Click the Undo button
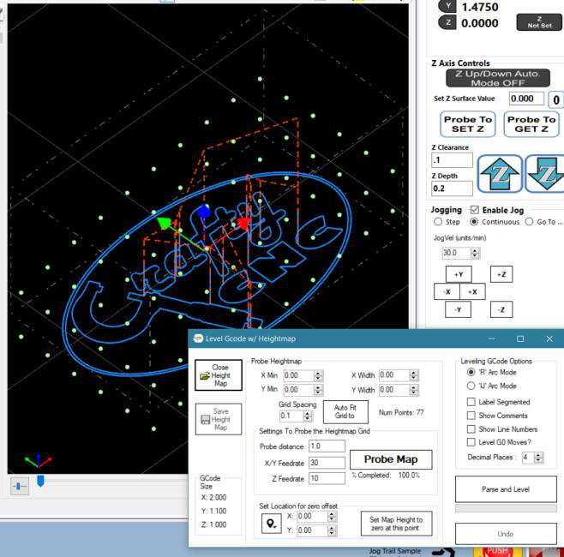 click(x=506, y=534)
